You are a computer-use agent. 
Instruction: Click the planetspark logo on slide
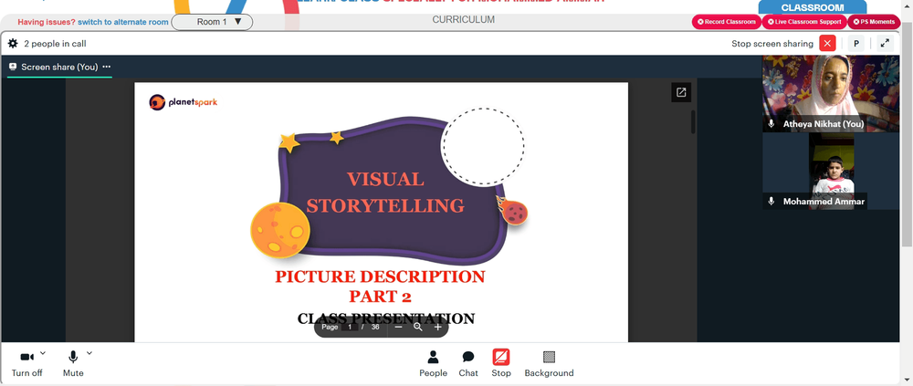[183, 102]
